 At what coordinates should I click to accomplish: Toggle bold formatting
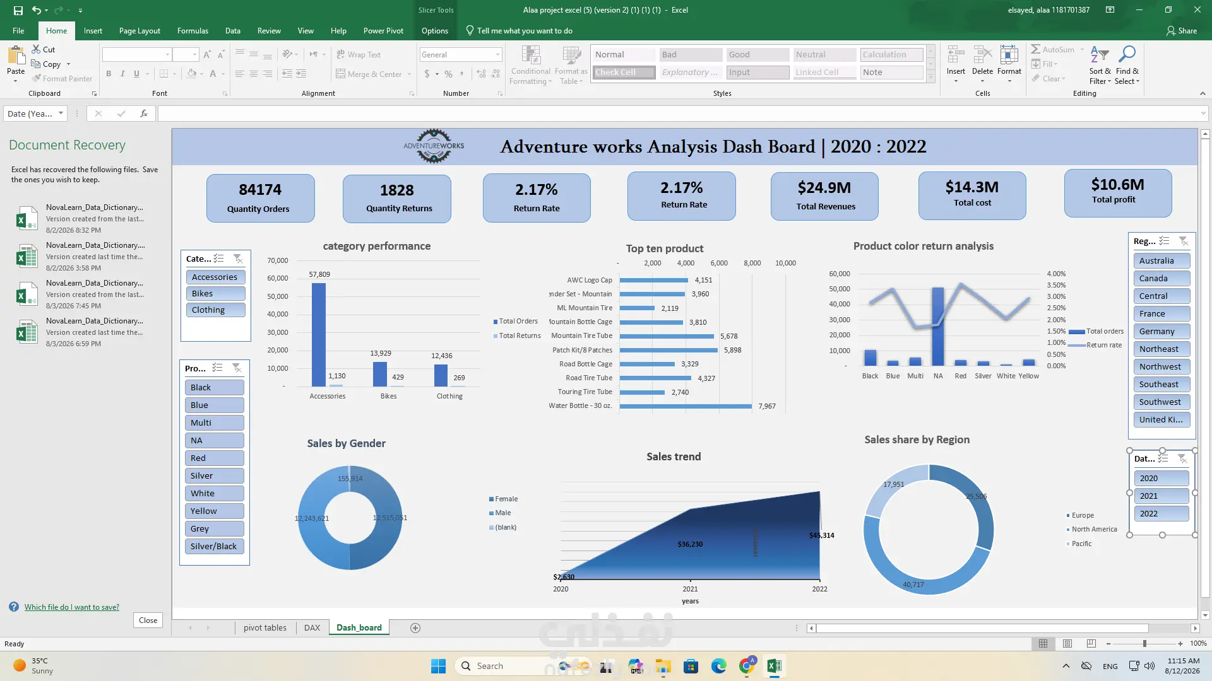(109, 74)
